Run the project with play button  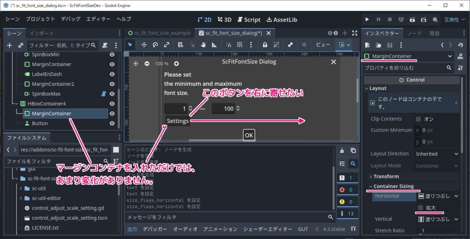click(367, 19)
